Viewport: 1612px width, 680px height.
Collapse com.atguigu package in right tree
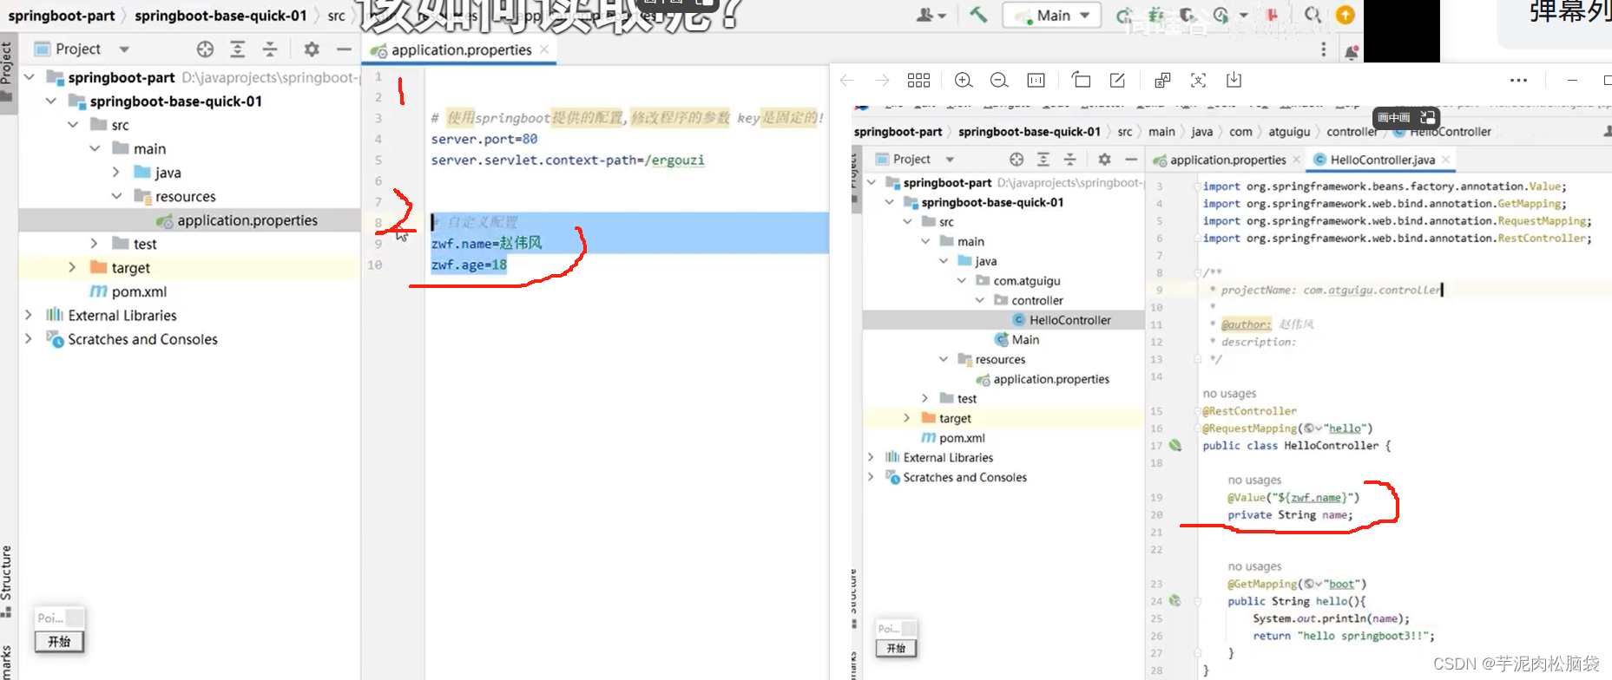pos(962,280)
